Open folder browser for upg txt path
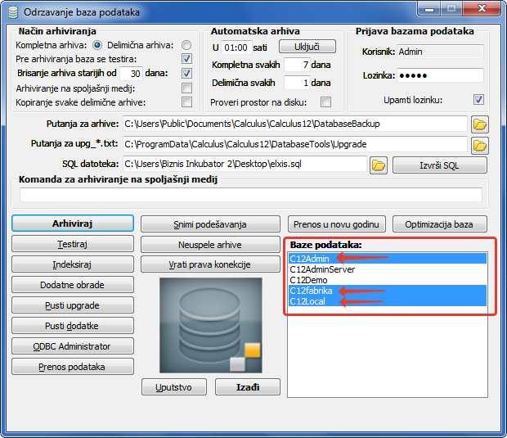The width and height of the screenshot is (507, 438). click(479, 145)
